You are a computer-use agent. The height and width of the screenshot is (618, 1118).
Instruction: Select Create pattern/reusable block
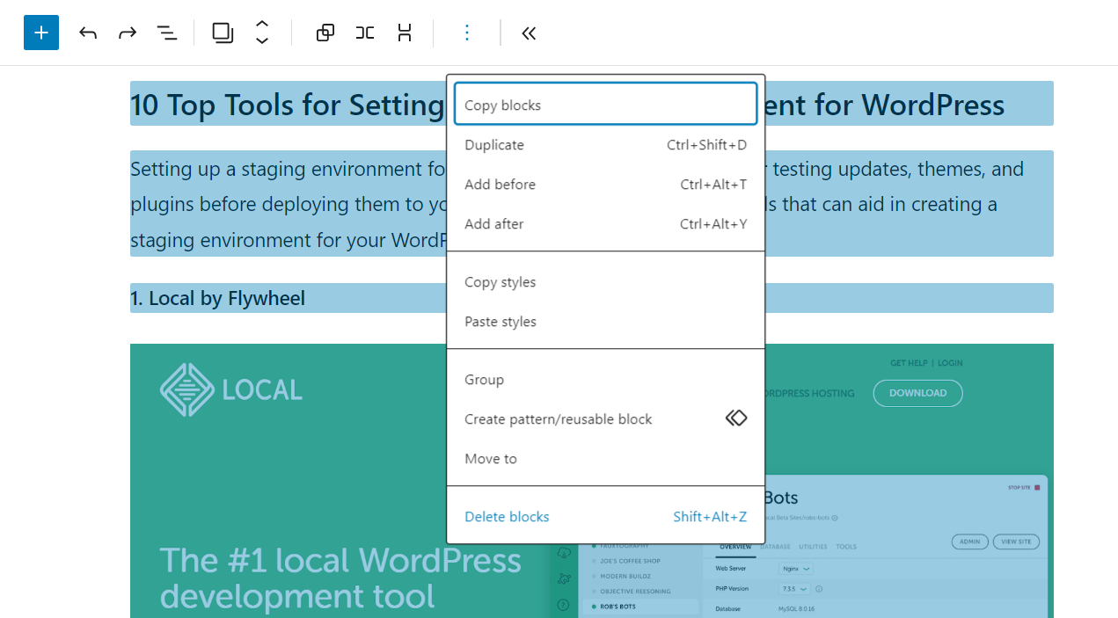tap(606, 419)
